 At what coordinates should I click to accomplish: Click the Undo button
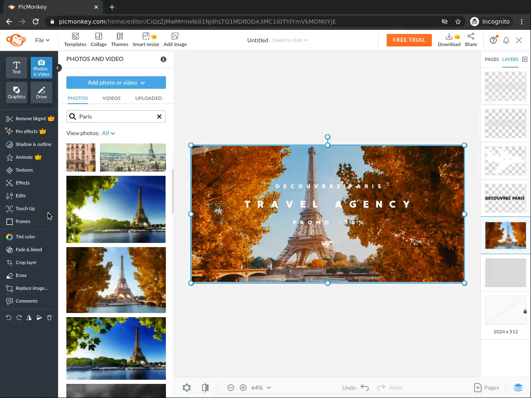coord(356,388)
